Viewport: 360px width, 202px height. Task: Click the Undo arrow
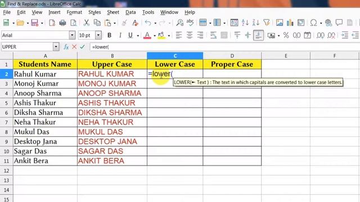click(148, 22)
